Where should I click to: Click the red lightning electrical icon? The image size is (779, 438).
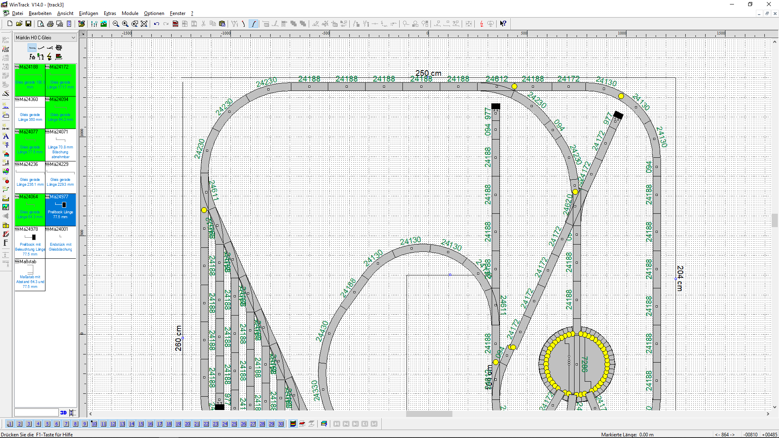tap(481, 24)
